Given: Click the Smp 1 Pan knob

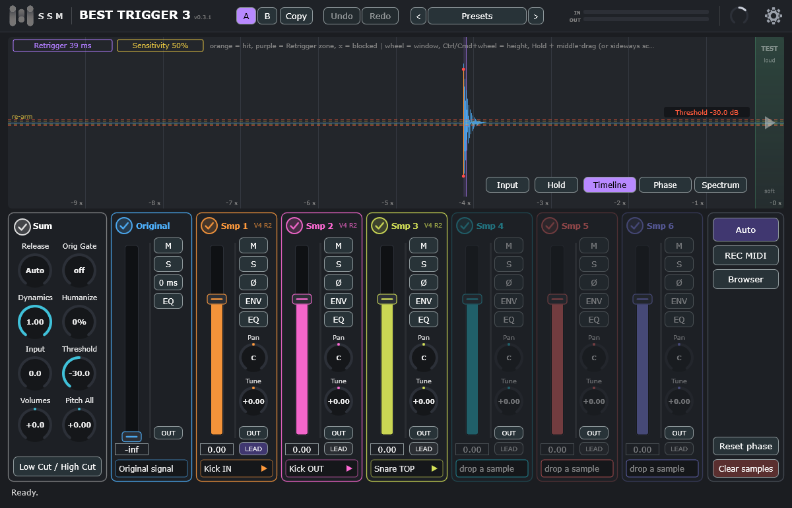Looking at the screenshot, I should (253, 358).
